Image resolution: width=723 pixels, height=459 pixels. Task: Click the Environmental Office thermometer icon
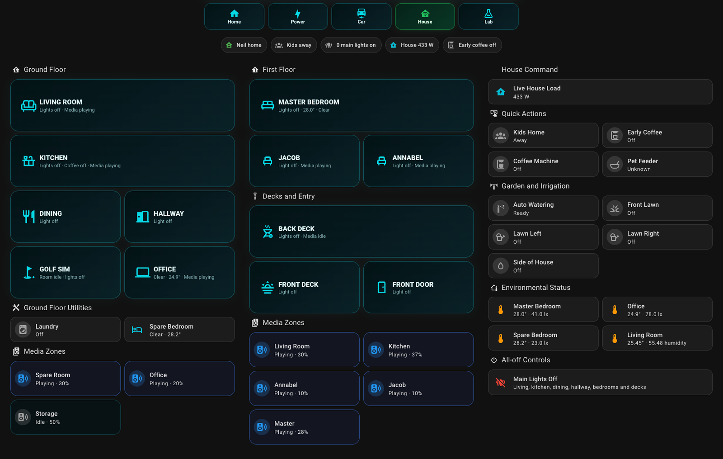615,310
